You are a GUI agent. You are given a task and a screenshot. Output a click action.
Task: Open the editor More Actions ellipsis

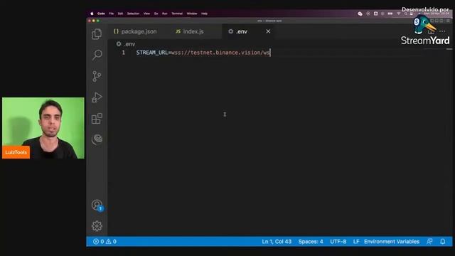point(442,31)
